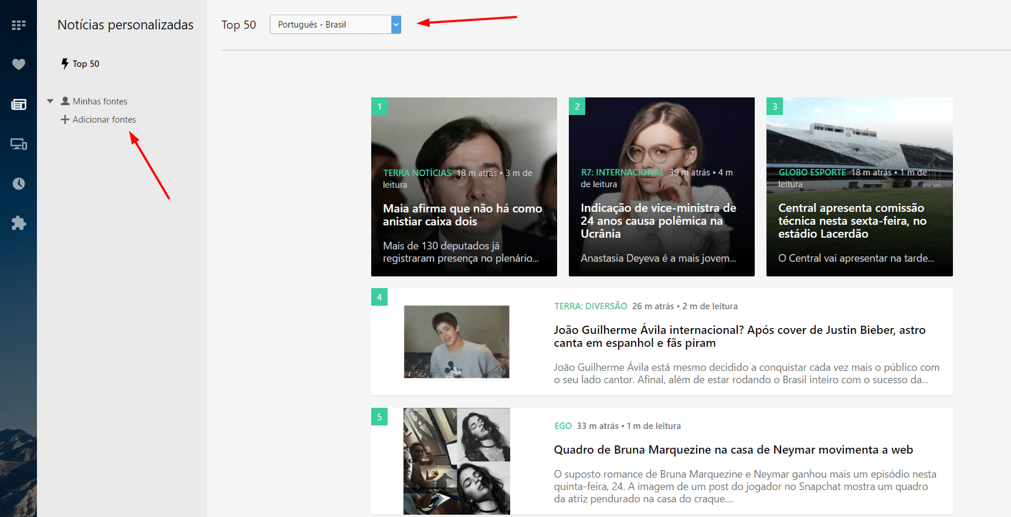The width and height of the screenshot is (1011, 517).
Task: Open the history clock icon
Action: click(19, 184)
